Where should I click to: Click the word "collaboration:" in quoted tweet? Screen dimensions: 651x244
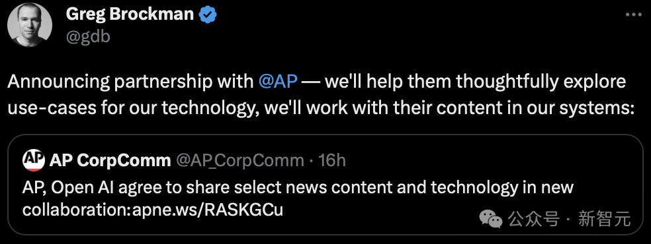pos(77,210)
